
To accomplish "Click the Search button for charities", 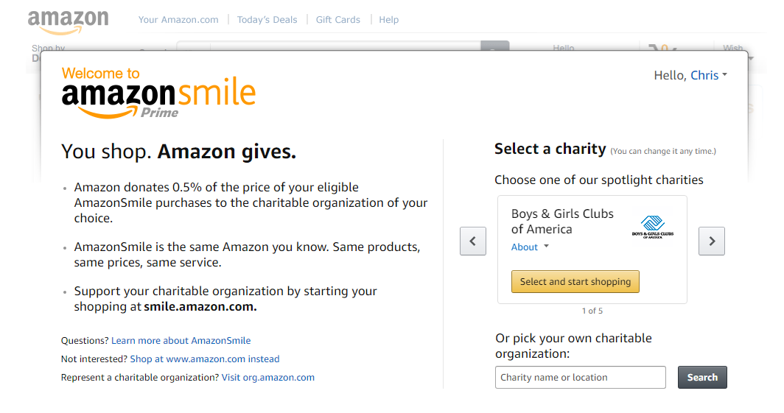I will point(702,377).
